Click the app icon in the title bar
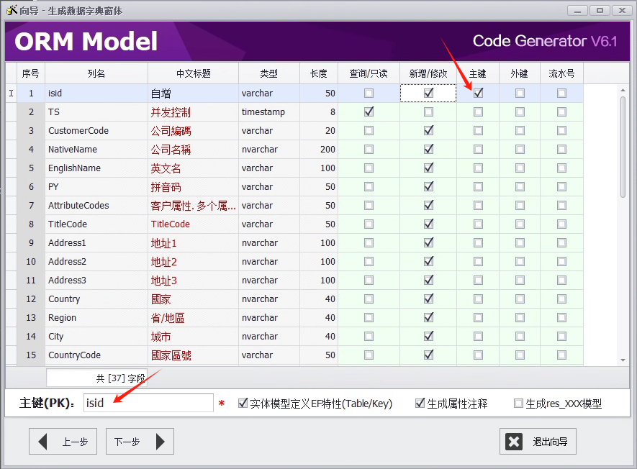 tap(12, 10)
